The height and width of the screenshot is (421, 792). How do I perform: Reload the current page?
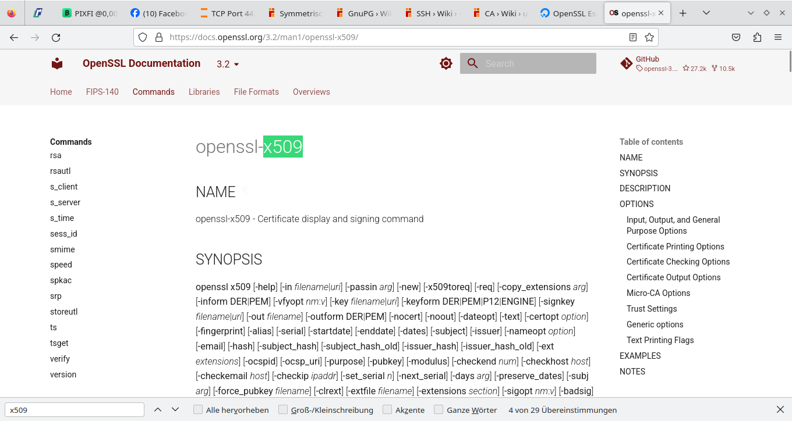click(x=56, y=36)
